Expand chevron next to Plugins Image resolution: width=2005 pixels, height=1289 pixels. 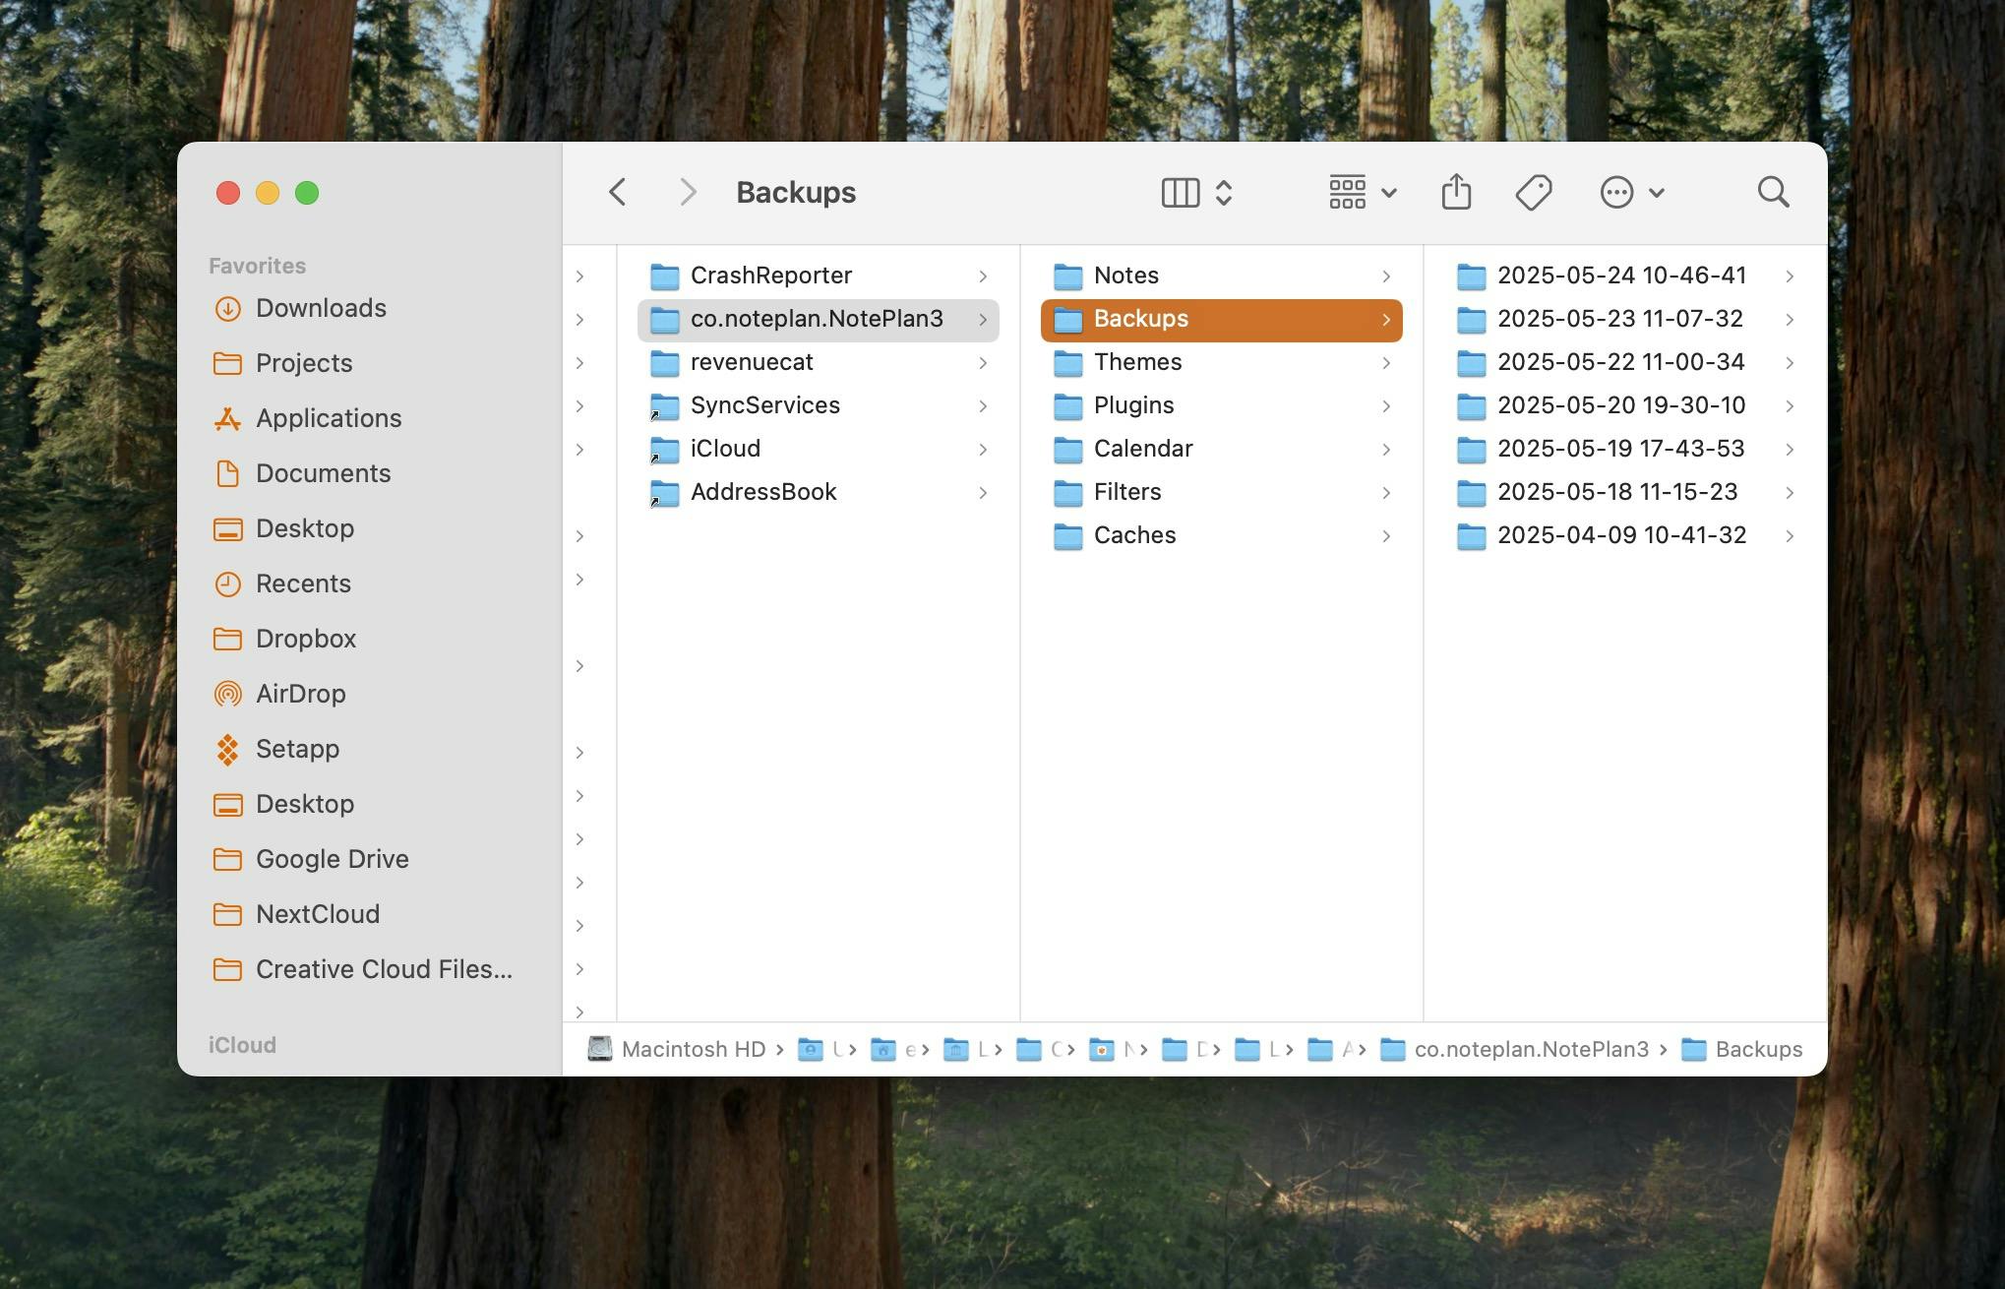click(1386, 406)
